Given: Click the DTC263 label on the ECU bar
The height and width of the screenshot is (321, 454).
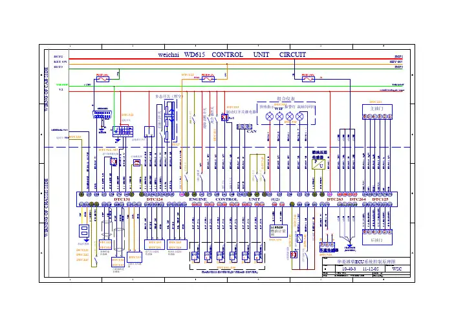Looking at the screenshot, I should click(335, 200).
